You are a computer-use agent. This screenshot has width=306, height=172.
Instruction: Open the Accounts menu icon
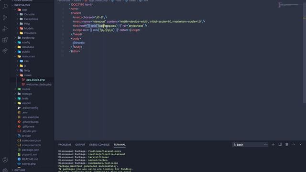click(x=5, y=160)
